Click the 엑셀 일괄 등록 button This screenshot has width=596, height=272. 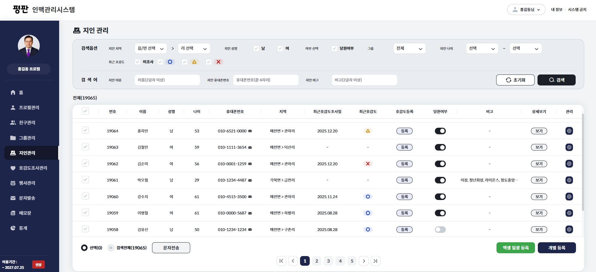[515, 248]
